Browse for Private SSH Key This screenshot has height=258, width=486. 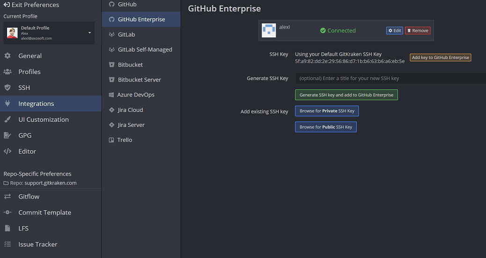click(x=327, y=111)
